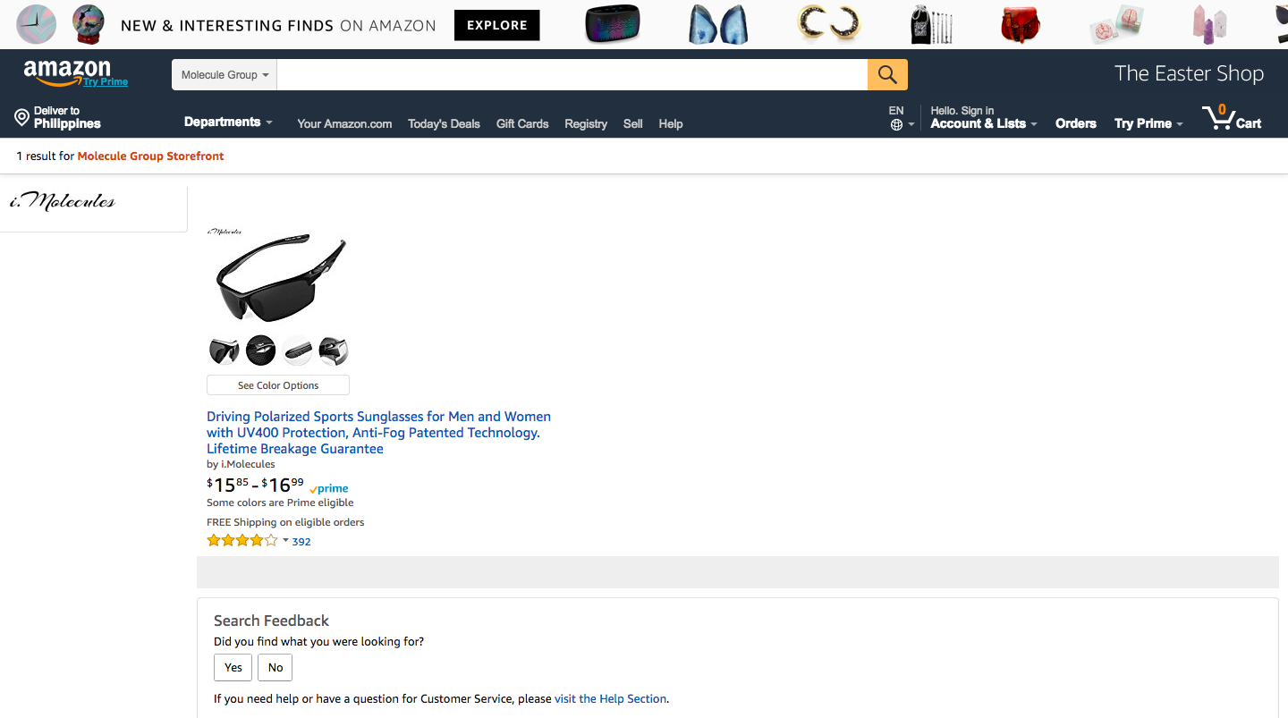Click the blue agate bookends banner item
Viewport: 1288px width, 718px height.
(718, 24)
